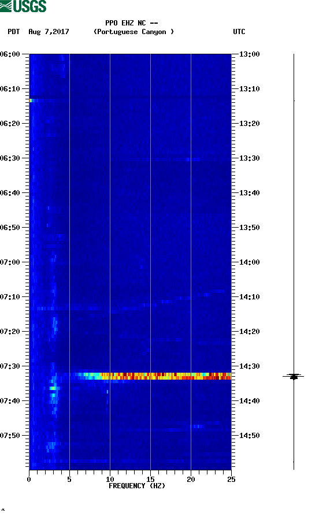Click the PDT timezone label
The width and height of the screenshot is (319, 516).
tap(14, 32)
